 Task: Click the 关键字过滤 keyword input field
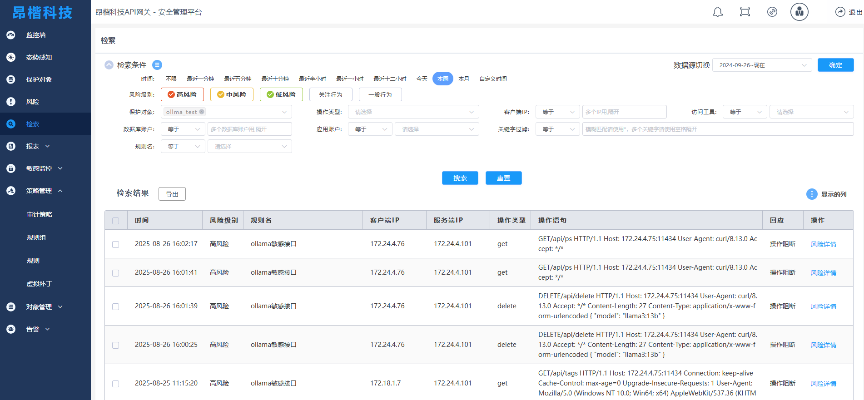[x=717, y=129]
